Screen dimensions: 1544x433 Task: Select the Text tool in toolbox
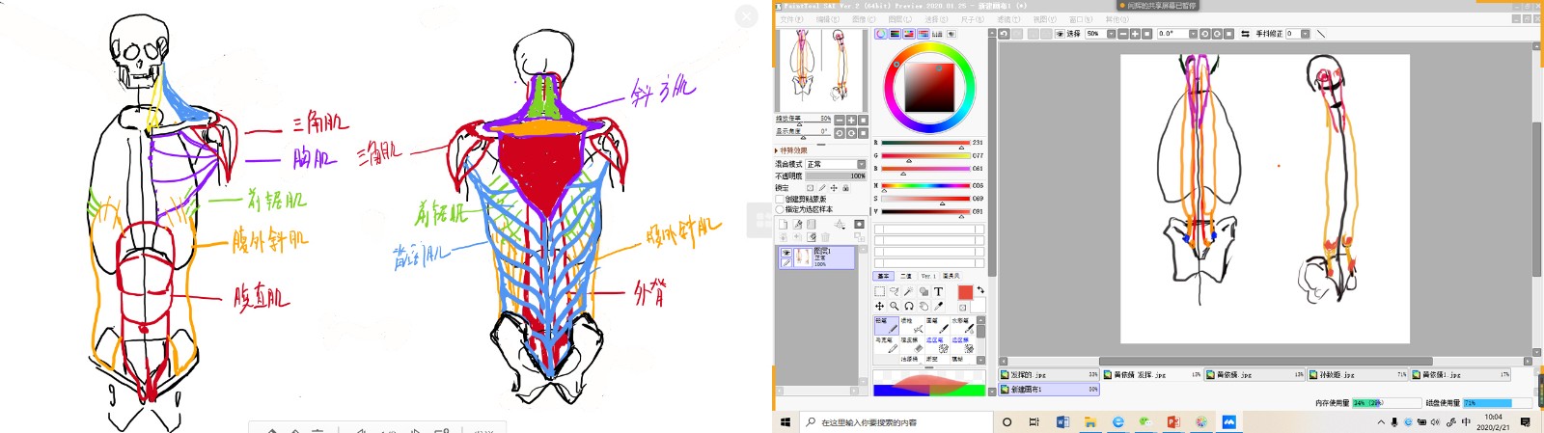pyautogui.click(x=938, y=291)
